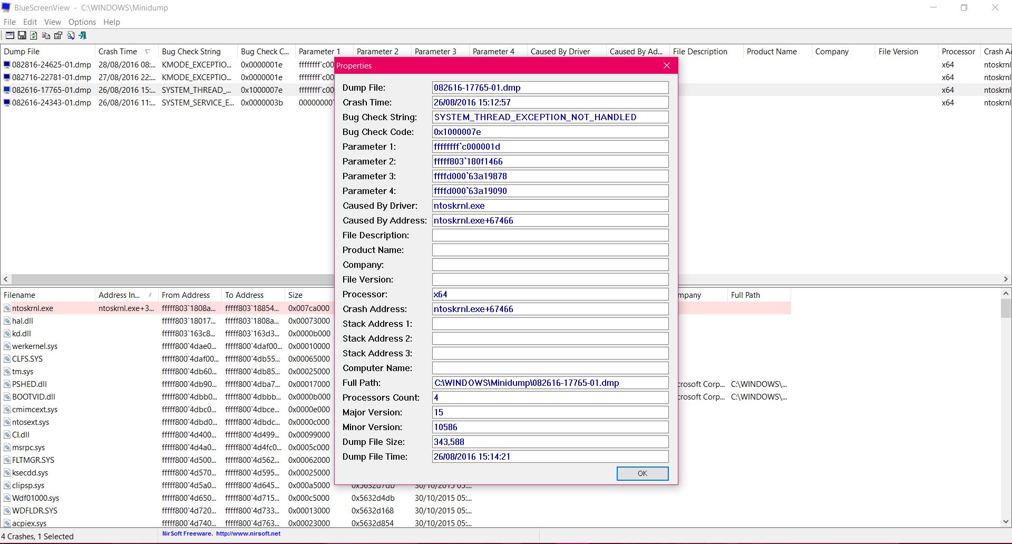This screenshot has width=1012, height=544.
Task: Sort dumps by Bug Check String header
Action: click(191, 52)
